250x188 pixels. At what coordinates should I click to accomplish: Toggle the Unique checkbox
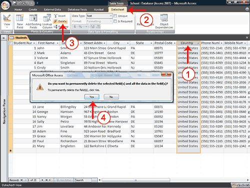pos(115,16)
